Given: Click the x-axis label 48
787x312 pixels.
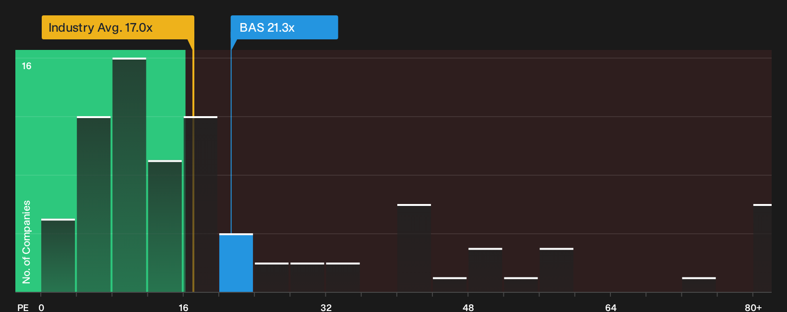Looking at the screenshot, I should click(x=468, y=307).
